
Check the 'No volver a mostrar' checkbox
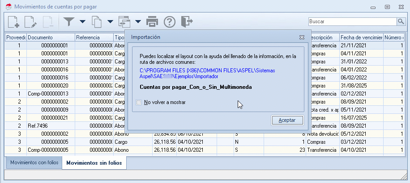[138, 102]
